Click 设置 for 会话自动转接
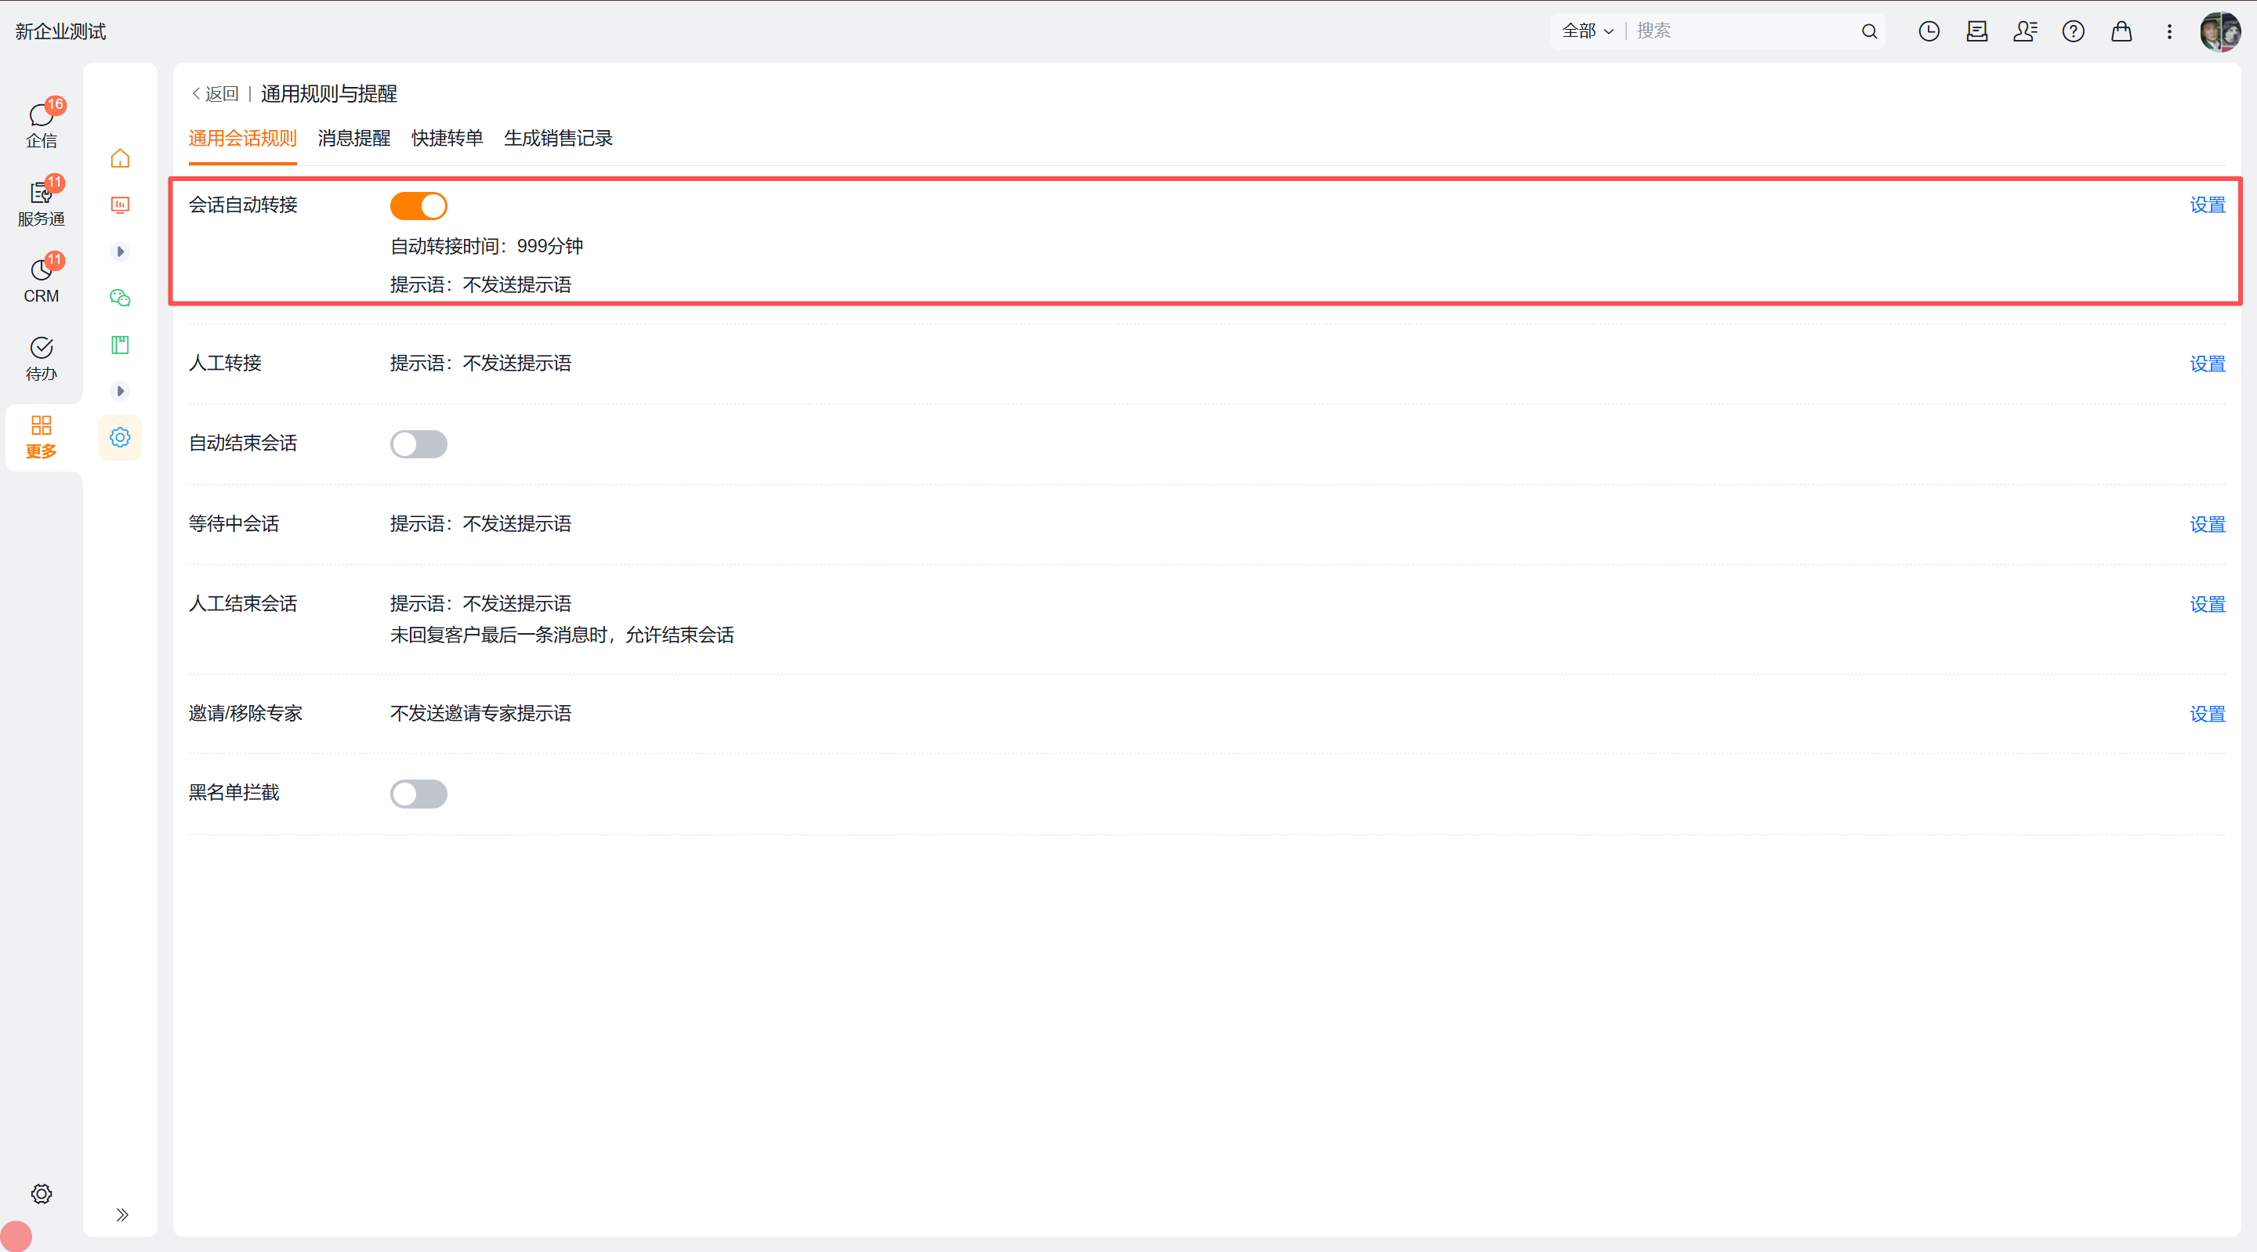Viewport: 2257px width, 1252px height. tap(2207, 205)
